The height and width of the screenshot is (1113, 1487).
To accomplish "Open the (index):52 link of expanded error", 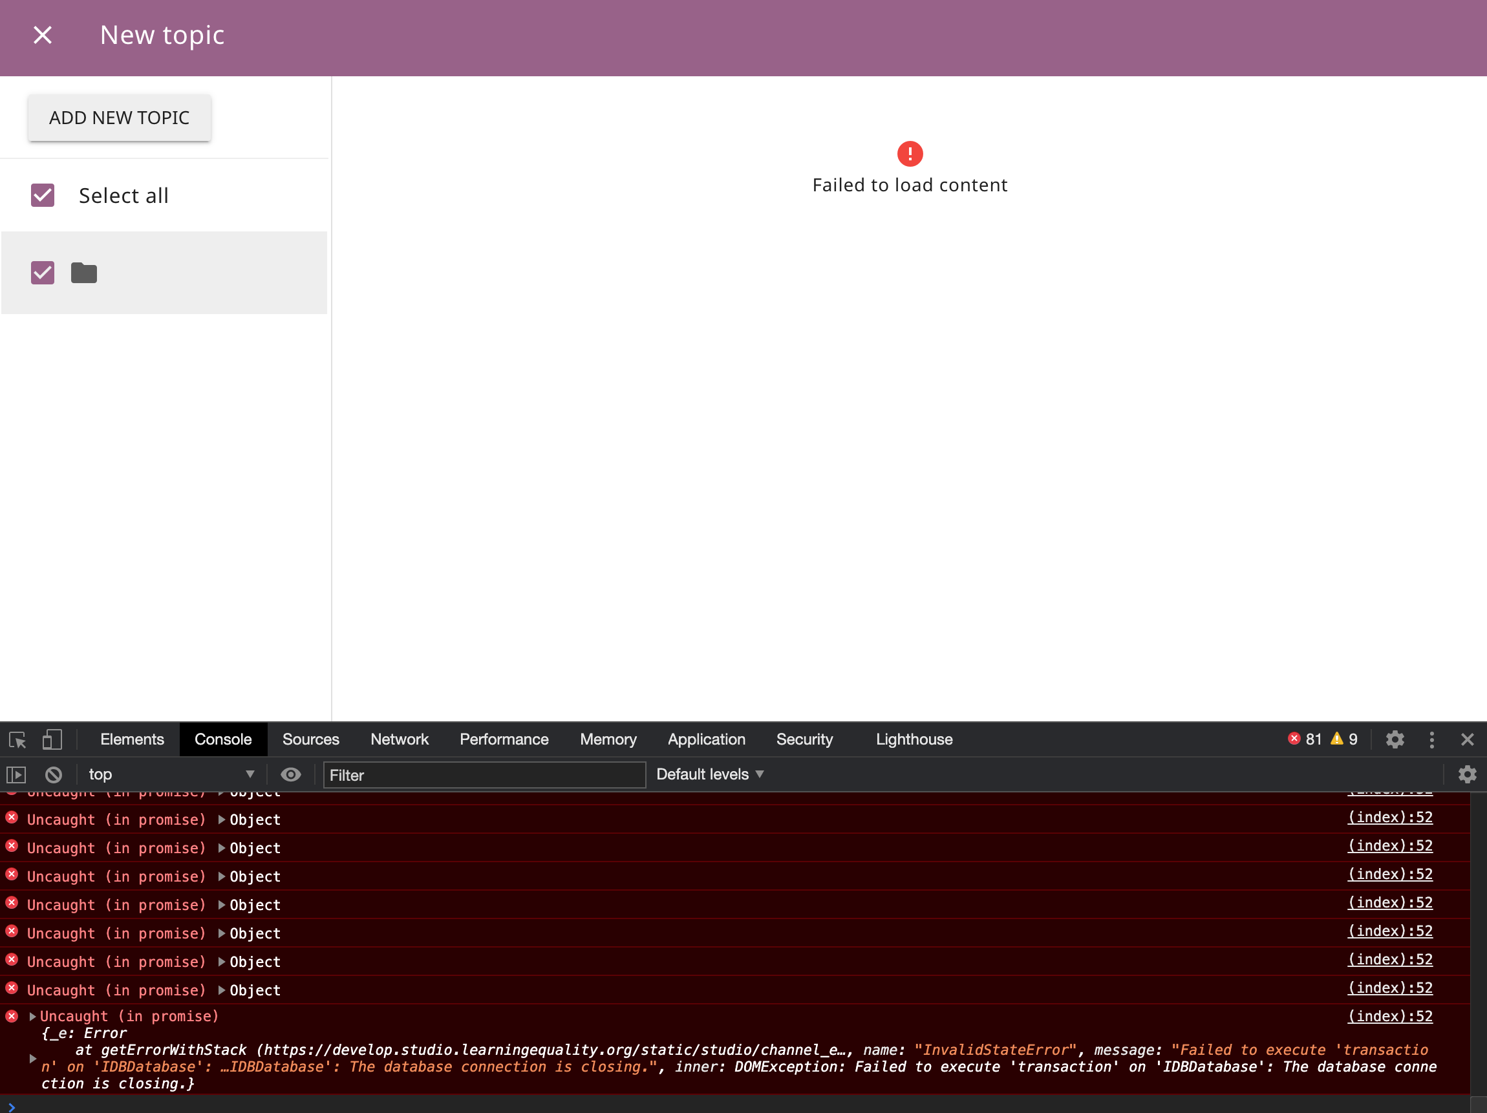I will (x=1390, y=1017).
